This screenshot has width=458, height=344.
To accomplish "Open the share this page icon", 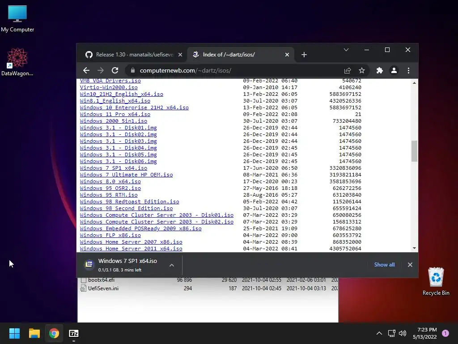I will tap(347, 70).
